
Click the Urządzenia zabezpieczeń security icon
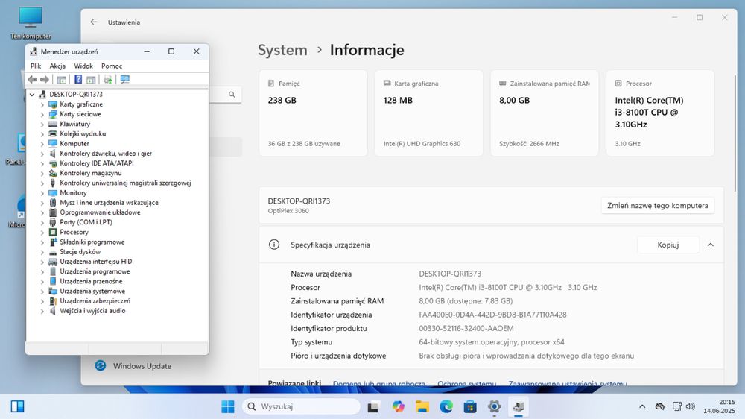coord(53,301)
